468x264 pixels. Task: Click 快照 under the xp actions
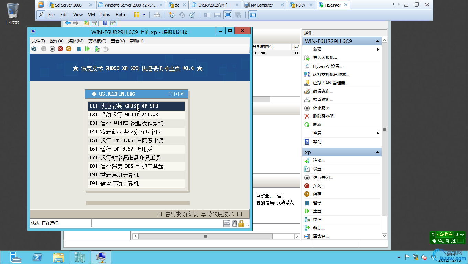pos(317,220)
